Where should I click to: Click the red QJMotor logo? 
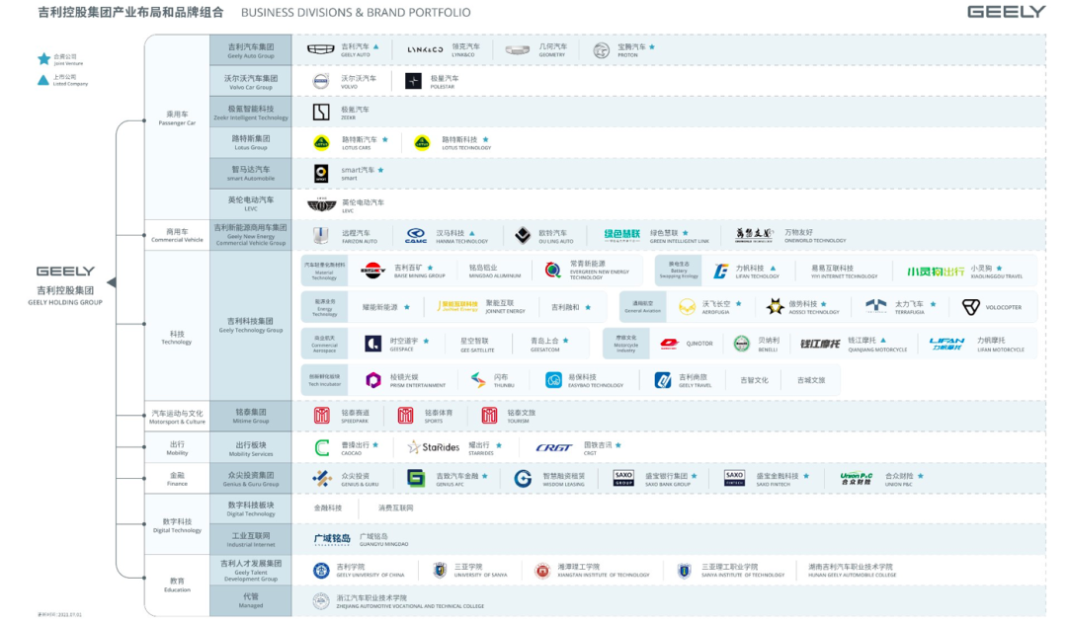tap(670, 345)
